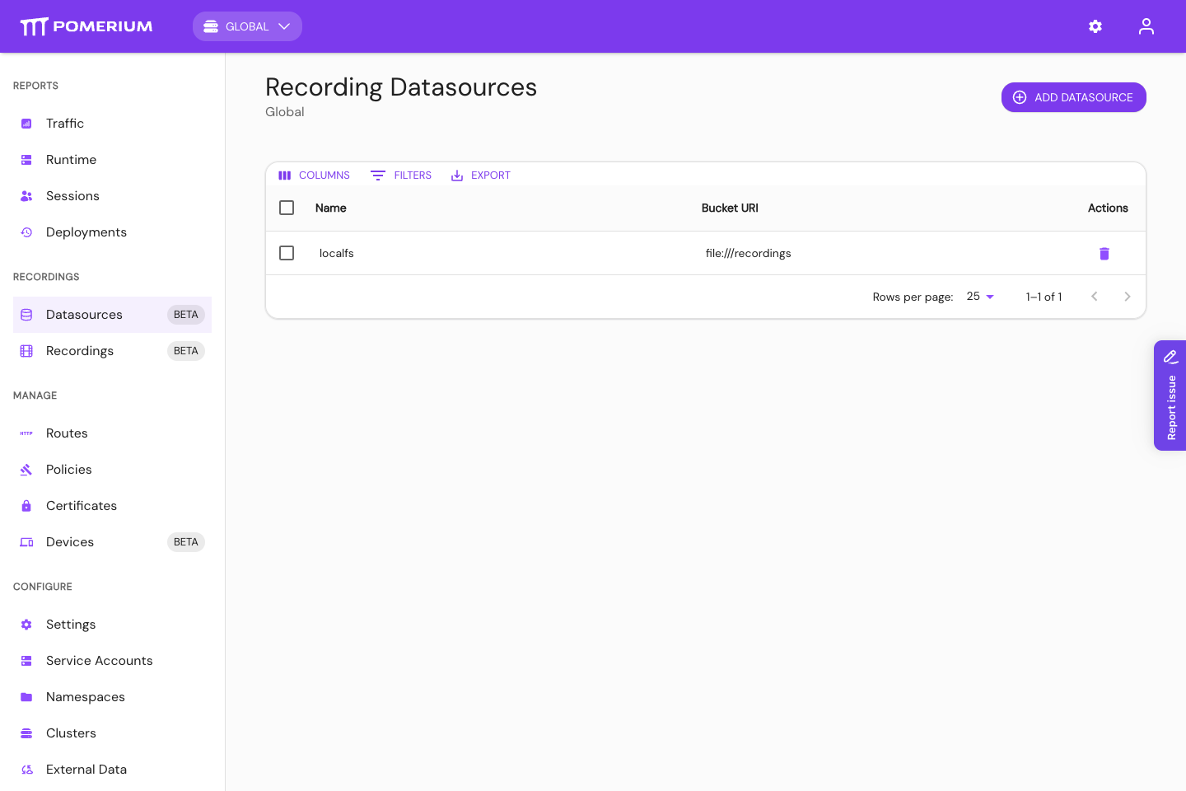Click the Pomerium logo
The width and height of the screenshot is (1186, 791).
tap(86, 26)
